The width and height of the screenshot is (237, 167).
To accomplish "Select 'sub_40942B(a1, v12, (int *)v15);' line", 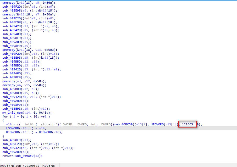I will point(32,97).
